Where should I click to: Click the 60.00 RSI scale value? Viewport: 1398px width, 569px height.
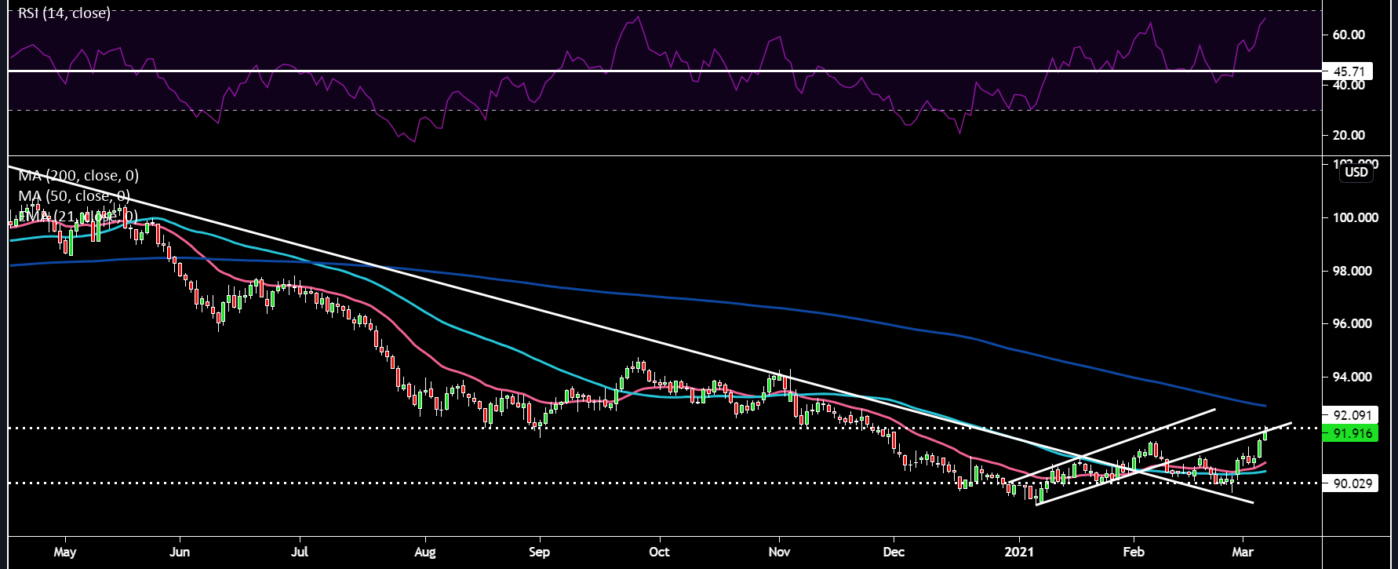pyautogui.click(x=1349, y=35)
